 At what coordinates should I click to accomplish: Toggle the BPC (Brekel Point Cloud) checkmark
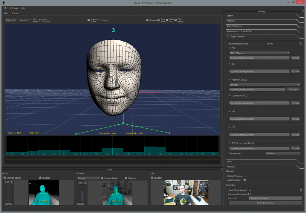click(229, 143)
